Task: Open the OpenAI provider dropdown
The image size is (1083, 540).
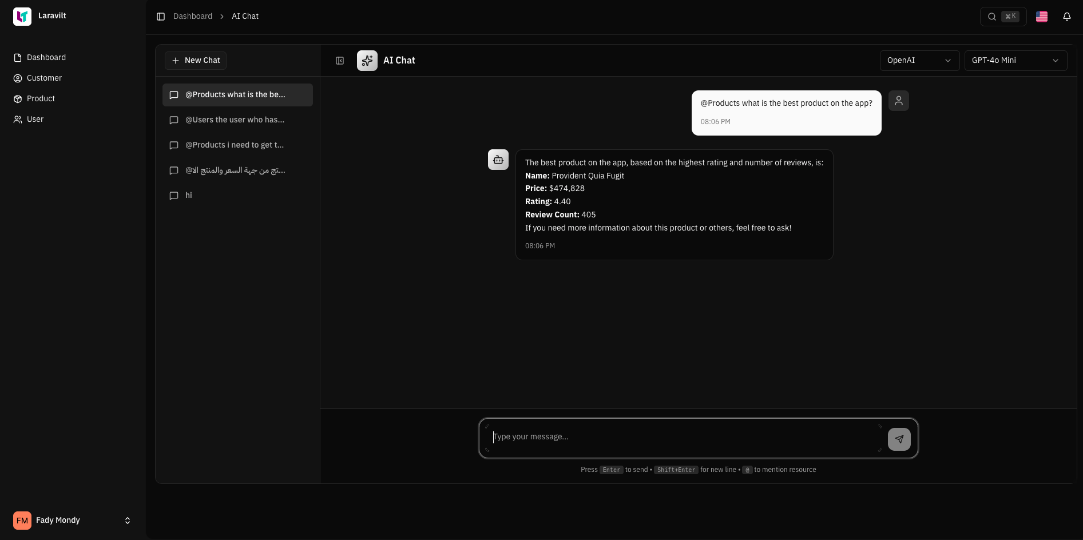Action: point(919,60)
